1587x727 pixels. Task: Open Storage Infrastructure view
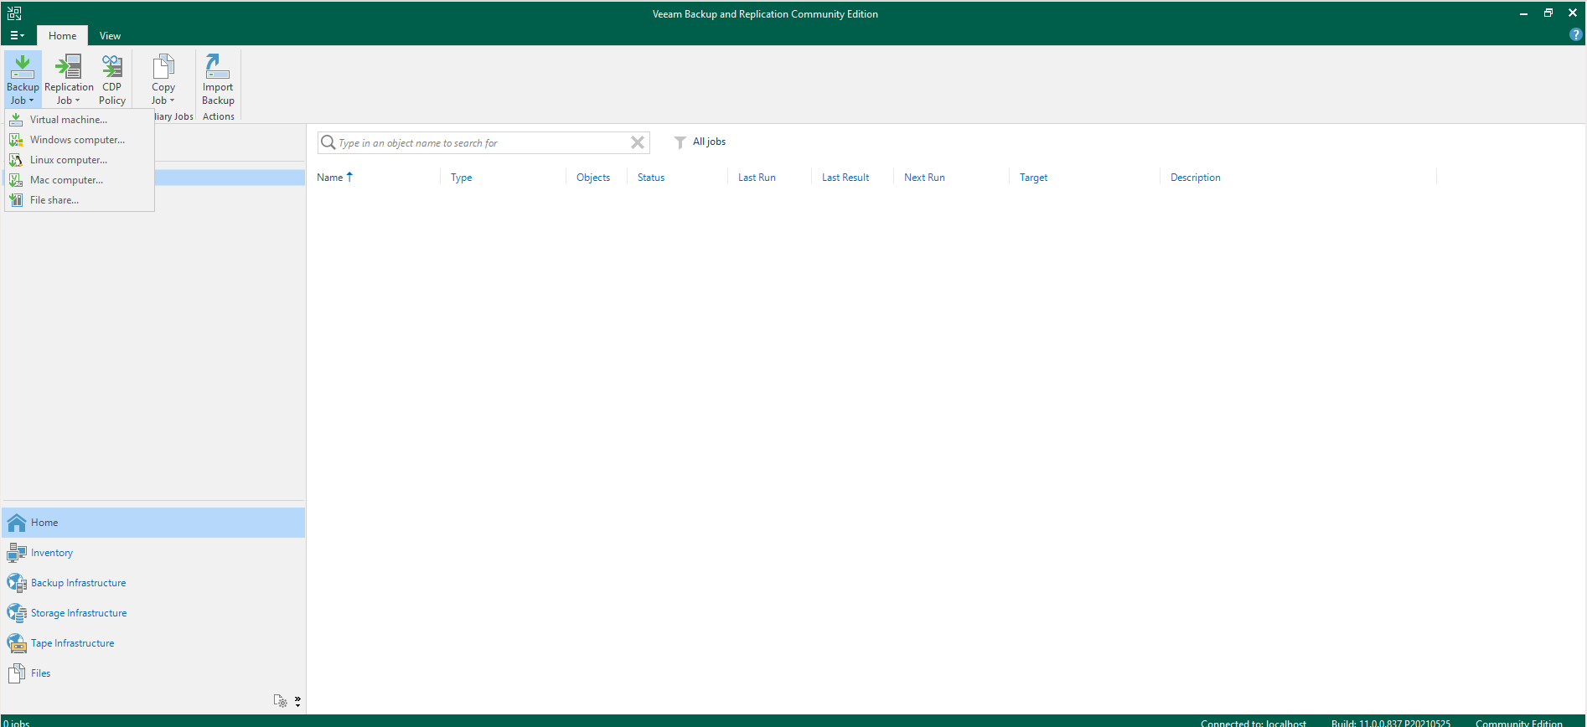coord(79,613)
